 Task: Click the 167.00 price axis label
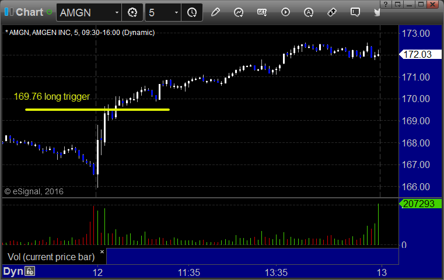click(x=416, y=164)
